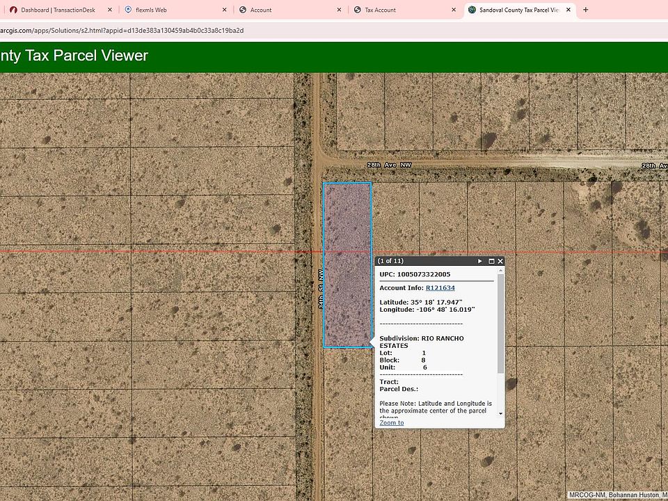Click the 28th Ave NW road label
This screenshot has height=501, width=668.
pyautogui.click(x=389, y=165)
